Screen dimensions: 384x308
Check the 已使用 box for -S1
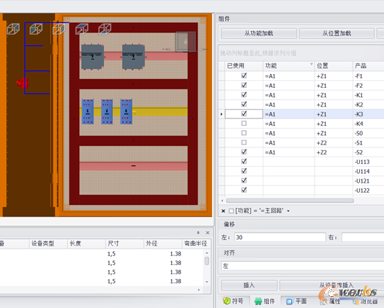244,143
